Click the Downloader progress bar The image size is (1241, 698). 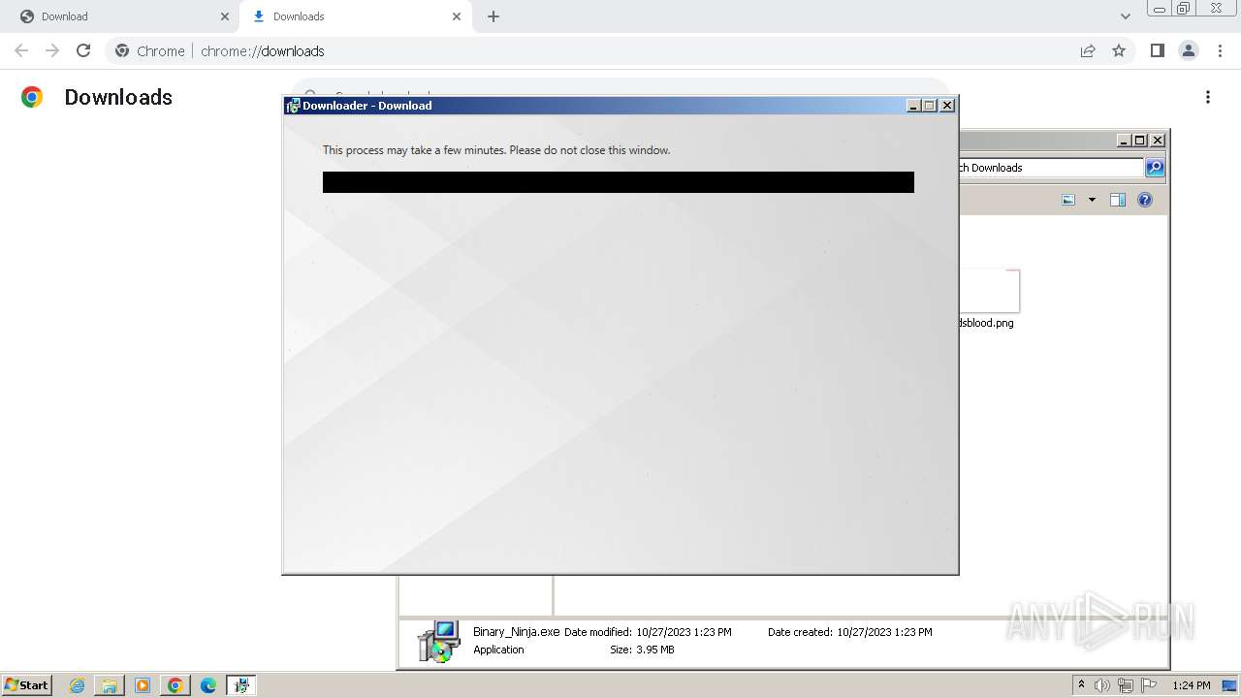point(619,182)
